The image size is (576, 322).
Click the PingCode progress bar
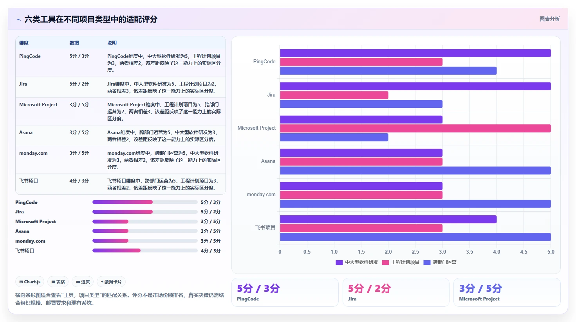click(145, 202)
